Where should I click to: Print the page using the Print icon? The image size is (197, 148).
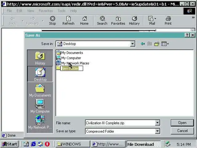tap(168, 21)
